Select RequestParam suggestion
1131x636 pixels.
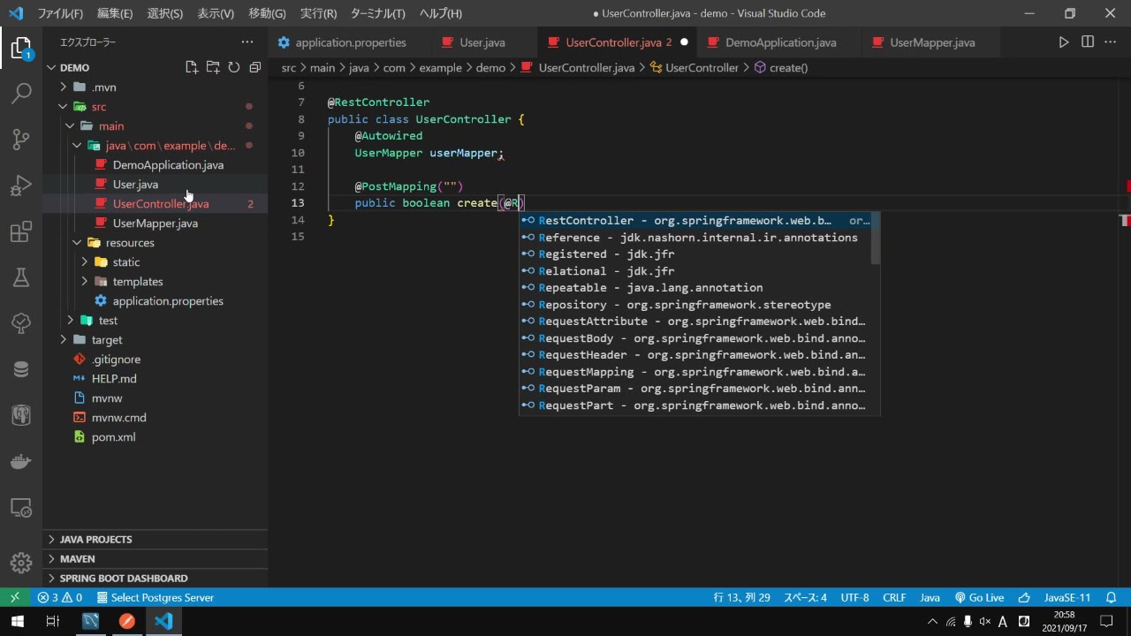(695, 389)
